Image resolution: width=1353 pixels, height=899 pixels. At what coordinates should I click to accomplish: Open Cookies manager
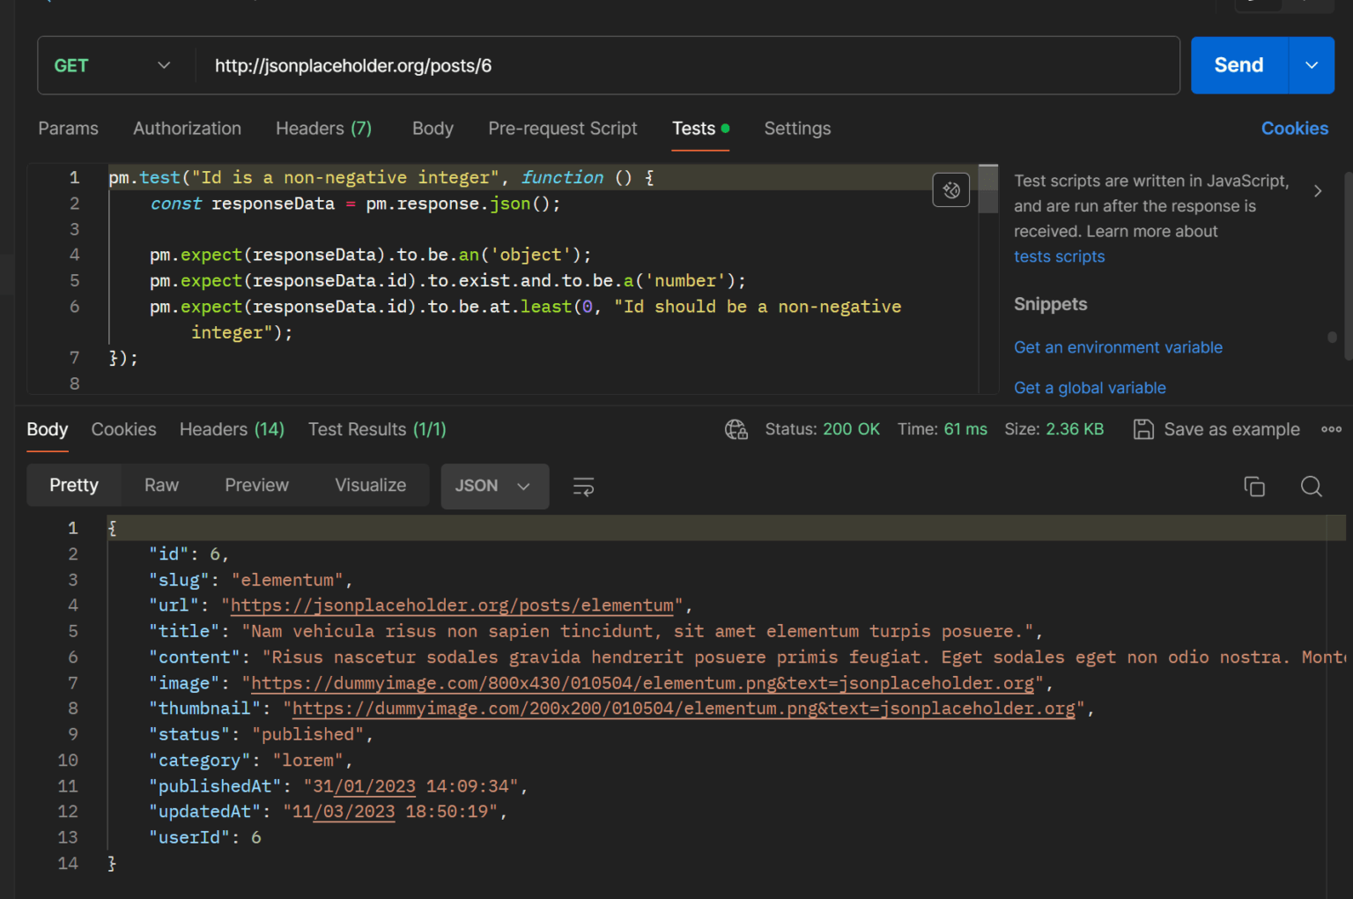(1295, 128)
